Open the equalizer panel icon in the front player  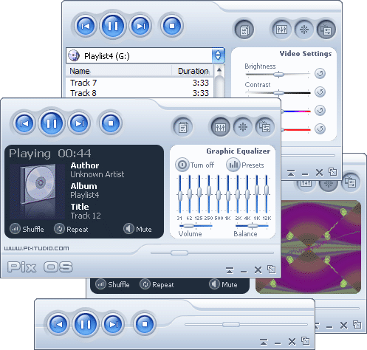tap(220, 127)
